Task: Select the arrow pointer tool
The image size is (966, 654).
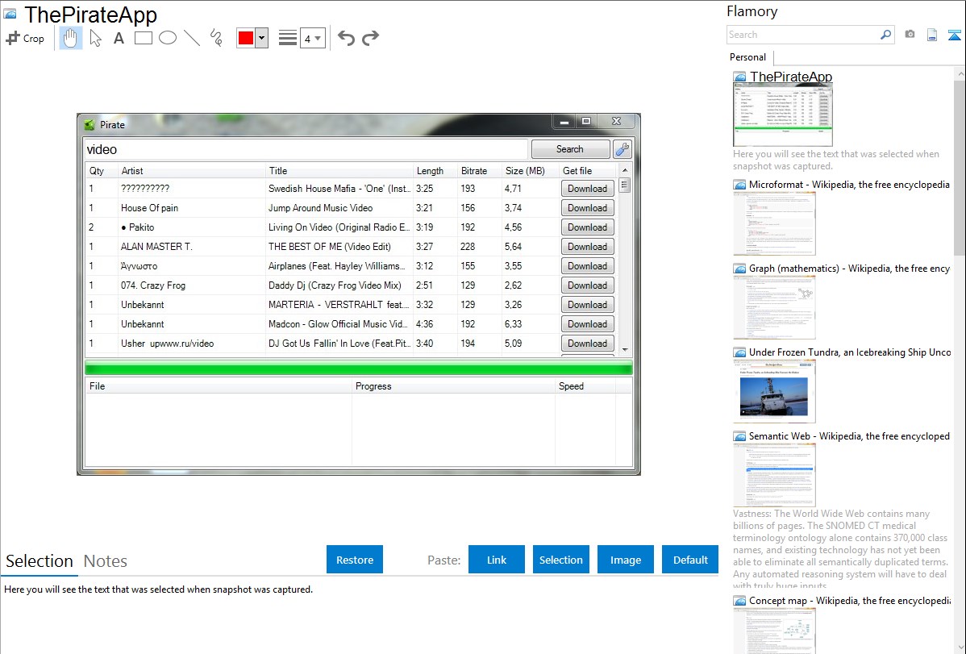Action: tap(95, 38)
